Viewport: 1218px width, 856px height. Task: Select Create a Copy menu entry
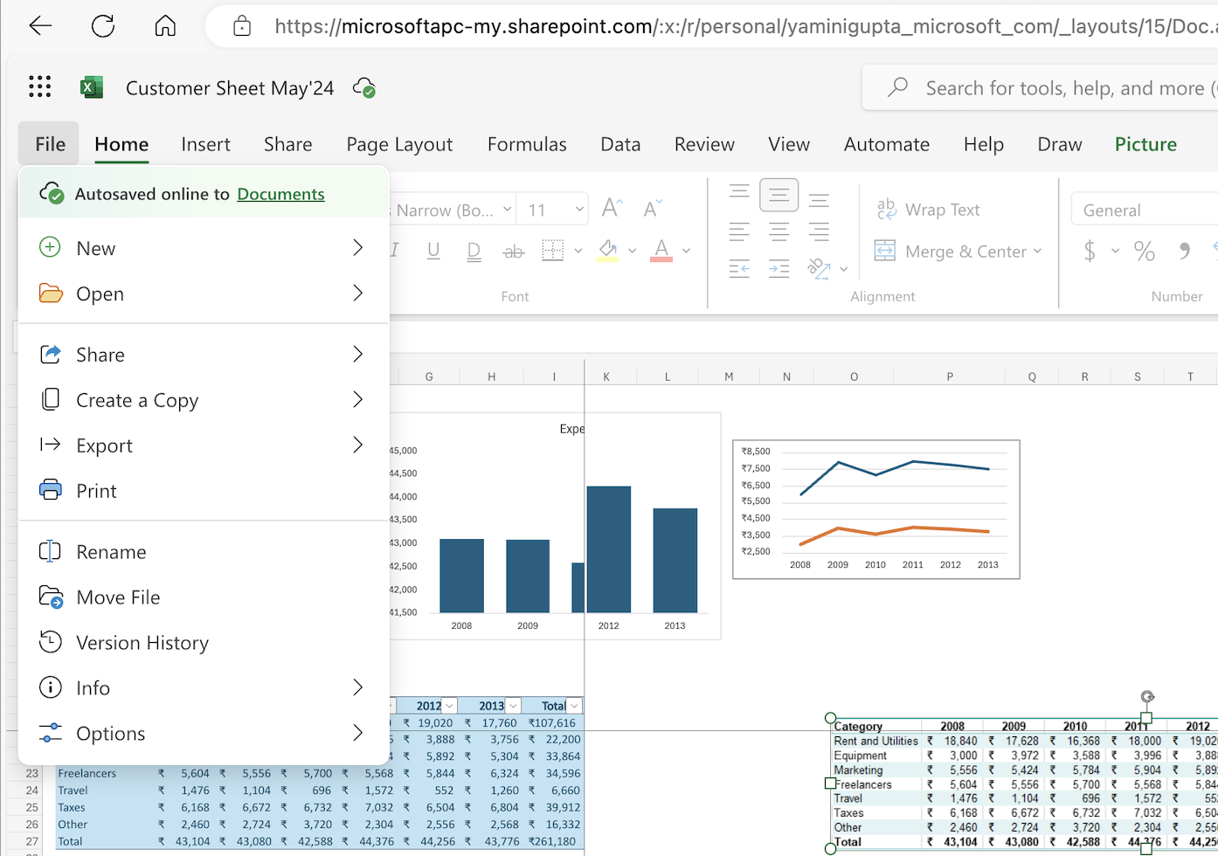coord(137,400)
